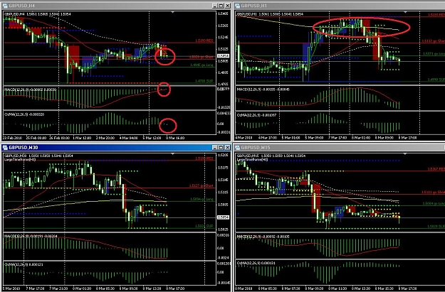Click LargeTimeframe(H1) label in M30 chart
Viewport: 445px width, 292px height.
click(20, 160)
